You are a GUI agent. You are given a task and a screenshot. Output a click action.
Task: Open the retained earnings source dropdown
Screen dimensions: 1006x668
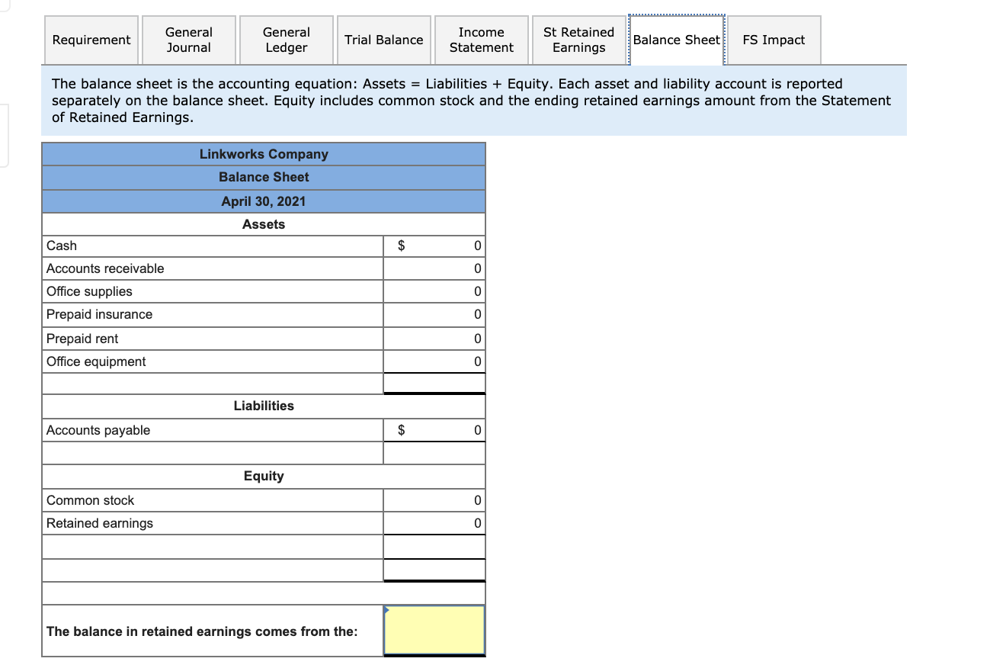tap(434, 631)
